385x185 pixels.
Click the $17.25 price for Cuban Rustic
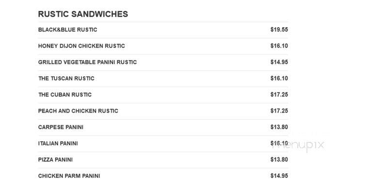(x=279, y=95)
